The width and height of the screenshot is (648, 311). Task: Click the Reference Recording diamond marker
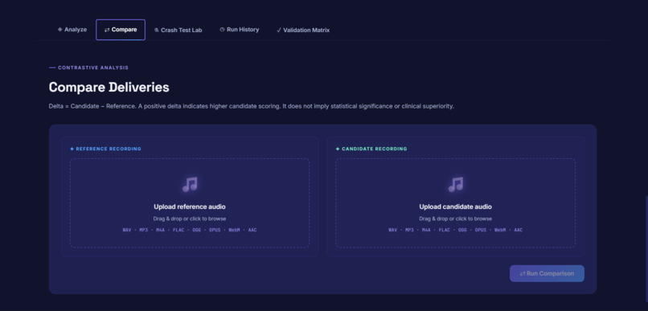pos(72,149)
